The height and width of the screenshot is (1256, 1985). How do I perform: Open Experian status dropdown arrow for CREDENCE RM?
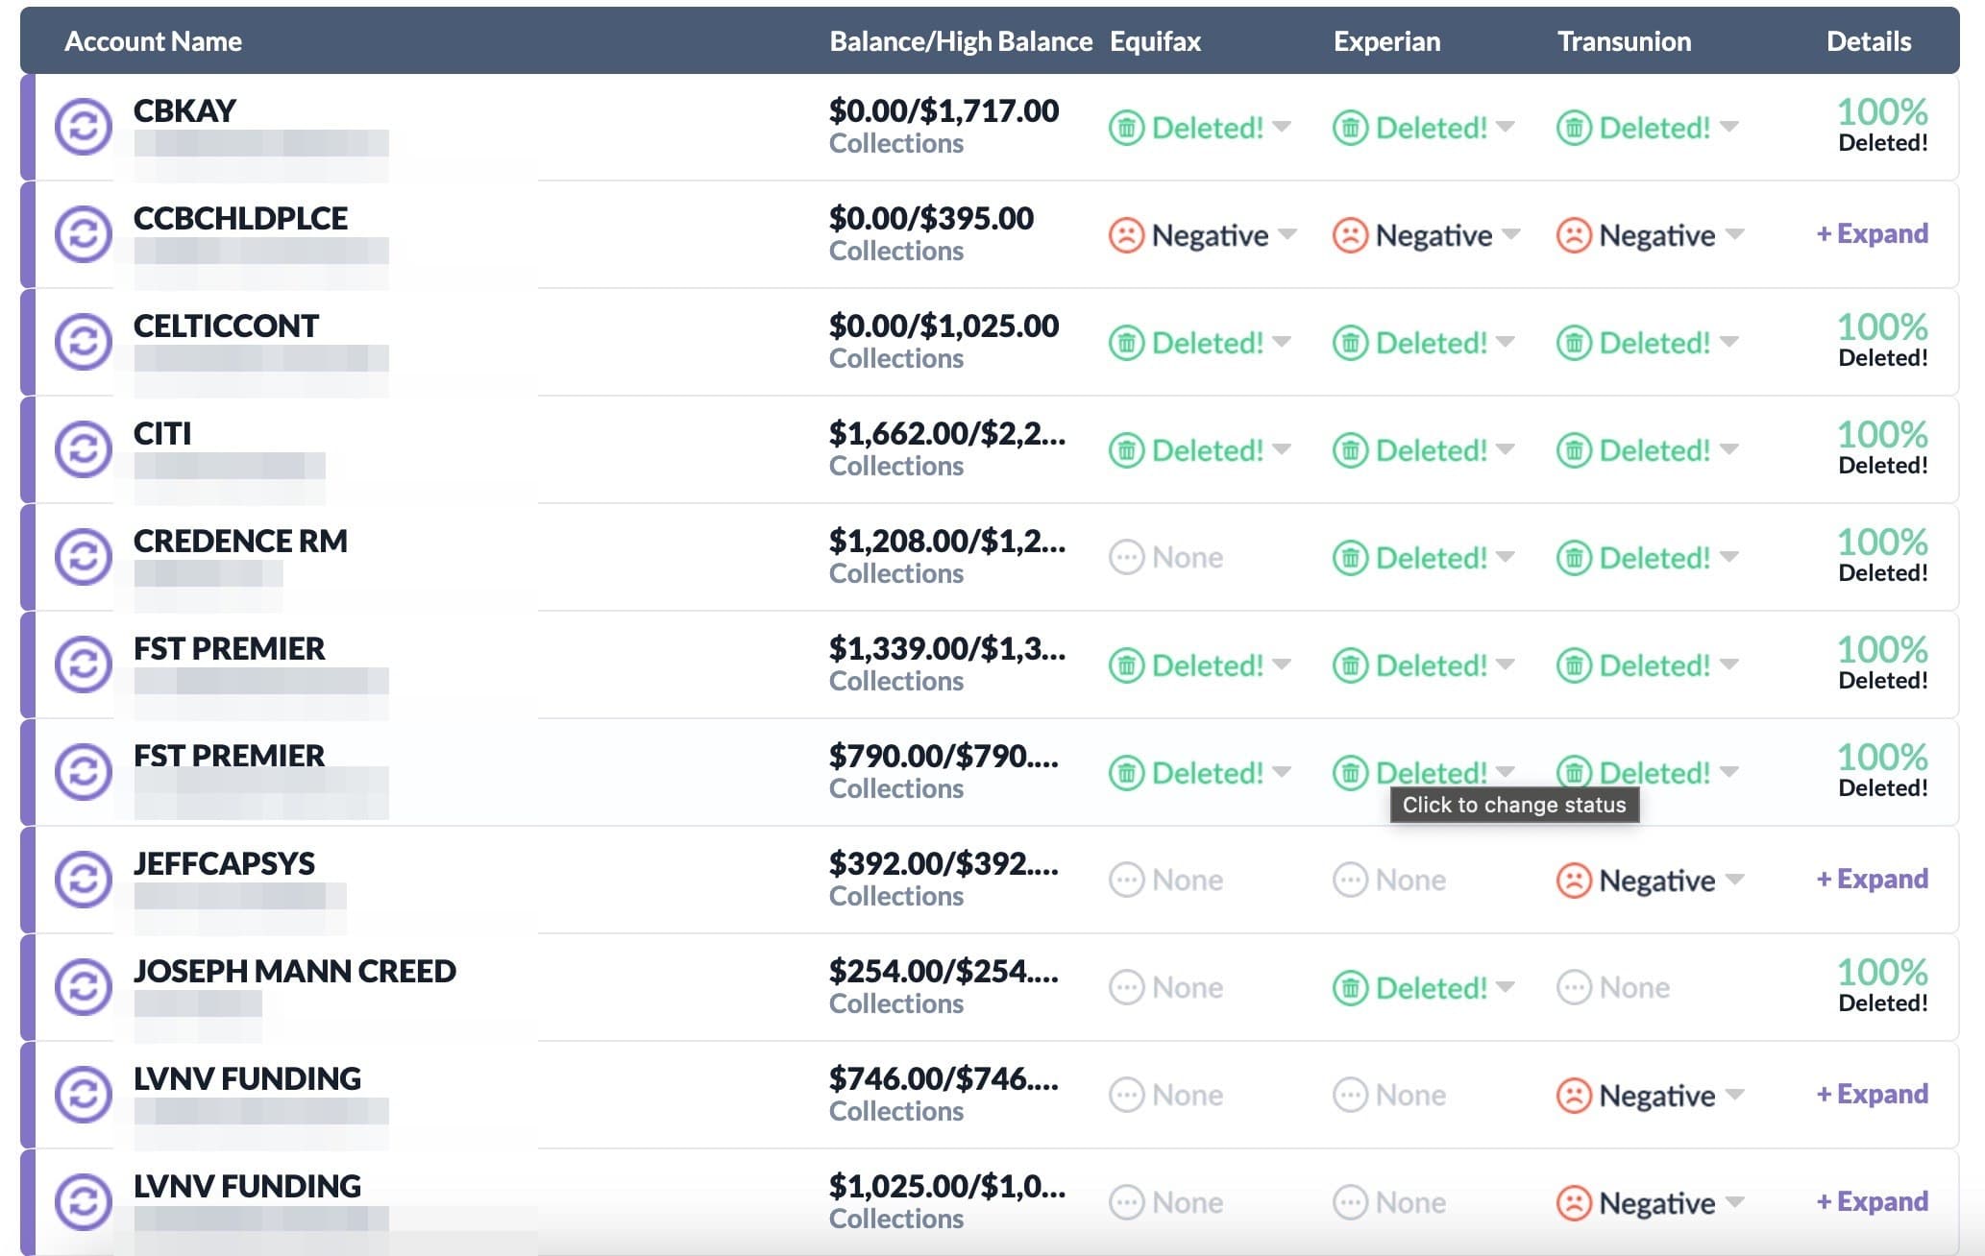coord(1506,556)
